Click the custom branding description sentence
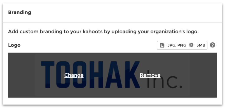Screen dimensions: 225x108 tap(103, 32)
